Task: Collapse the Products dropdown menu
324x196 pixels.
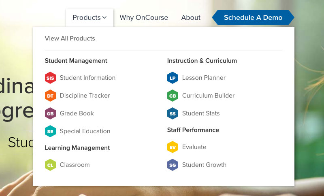Action: [90, 17]
